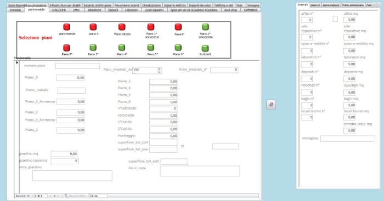Select the red 'Piano rialzato' floor button
This screenshot has width=384, height=201.
click(x=122, y=27)
